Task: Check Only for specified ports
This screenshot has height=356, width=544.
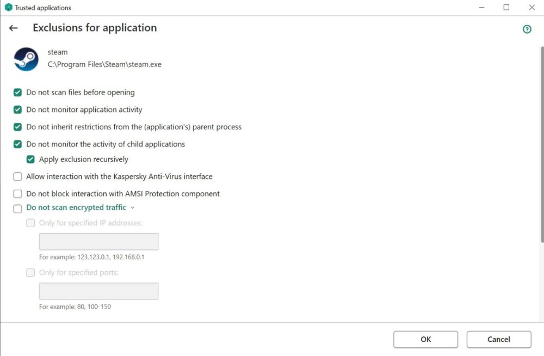Action: click(30, 272)
